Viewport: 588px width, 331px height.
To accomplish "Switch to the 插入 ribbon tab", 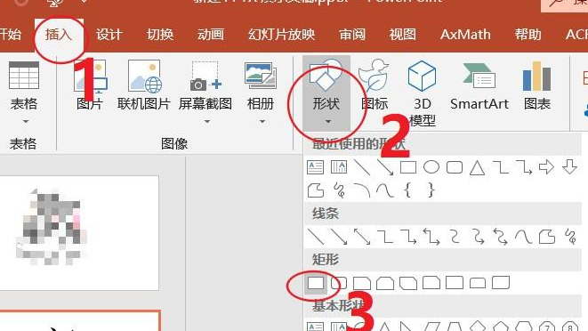I will coord(59,35).
